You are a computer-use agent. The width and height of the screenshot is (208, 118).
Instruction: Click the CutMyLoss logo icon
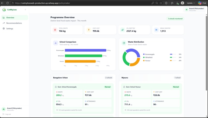pyautogui.click(x=4, y=10)
